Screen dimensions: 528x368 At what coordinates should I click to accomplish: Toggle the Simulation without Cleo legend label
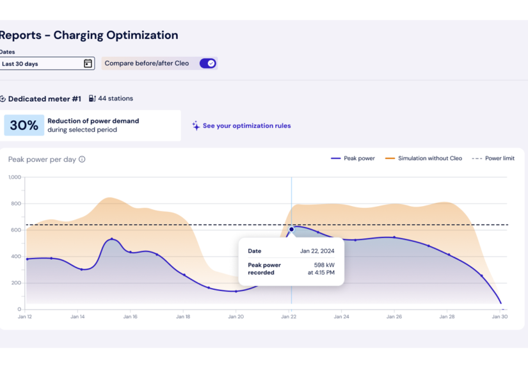tap(429, 159)
